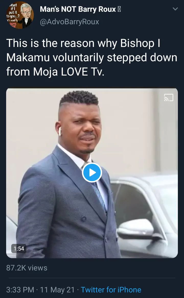This screenshot has width=184, height=298.
Task: Tap the blue play button on the video
Action: pyautogui.click(x=92, y=172)
